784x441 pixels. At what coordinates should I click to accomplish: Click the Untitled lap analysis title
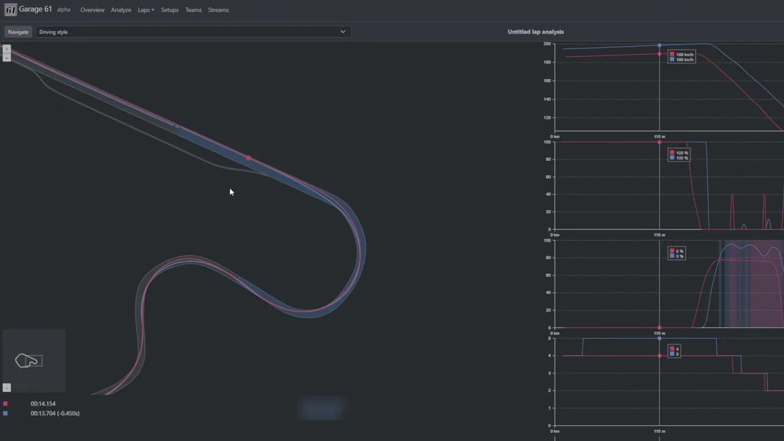(x=535, y=32)
